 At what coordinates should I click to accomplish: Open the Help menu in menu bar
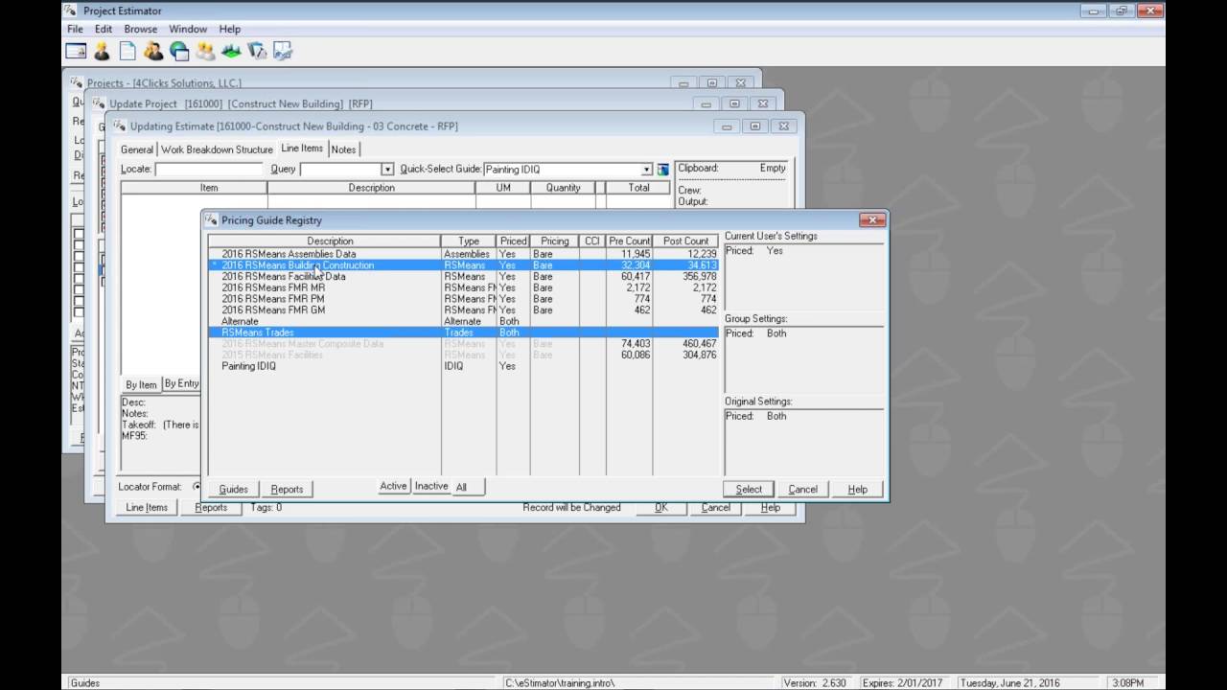(x=229, y=29)
